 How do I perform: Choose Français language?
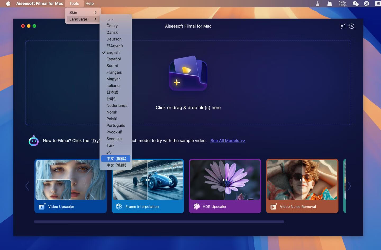pos(115,72)
